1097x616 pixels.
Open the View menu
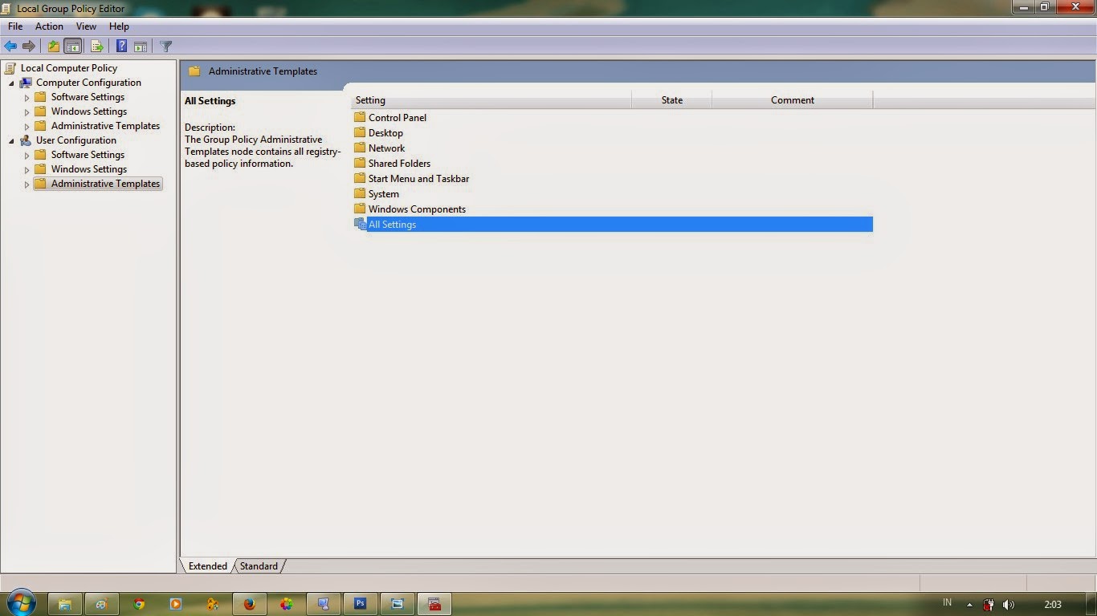tap(86, 26)
